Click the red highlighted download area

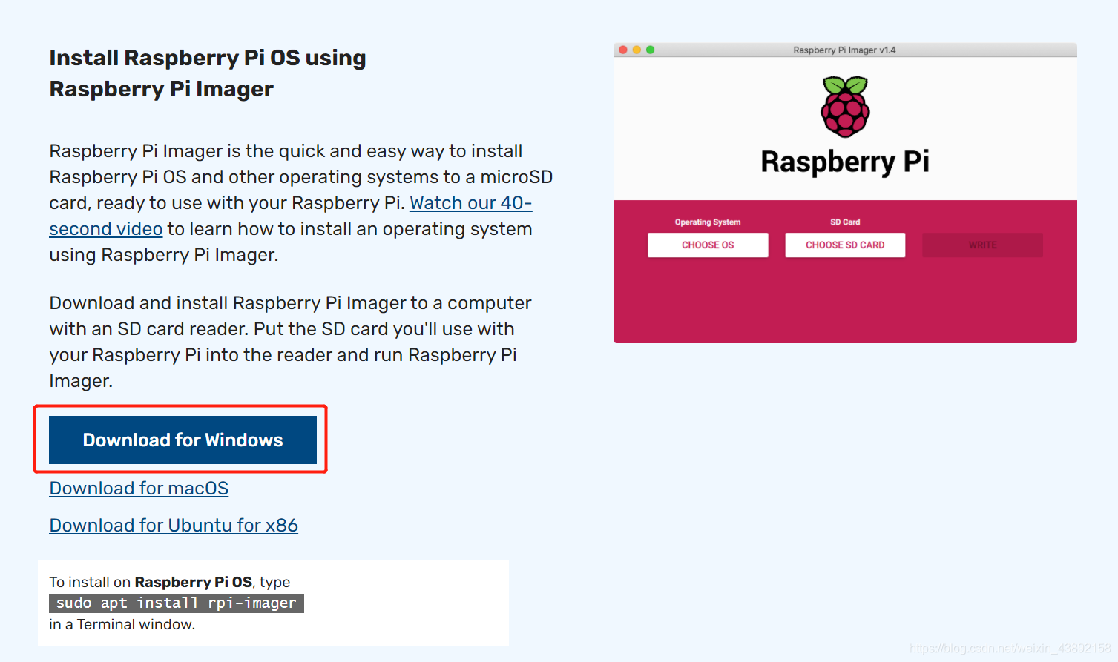180,439
